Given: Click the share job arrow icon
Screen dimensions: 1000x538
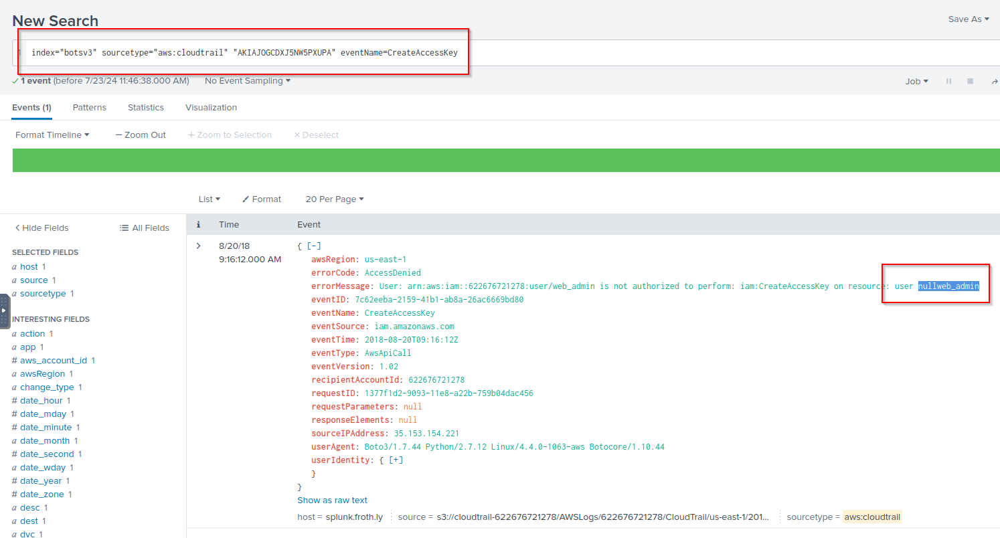Looking at the screenshot, I should (x=994, y=81).
